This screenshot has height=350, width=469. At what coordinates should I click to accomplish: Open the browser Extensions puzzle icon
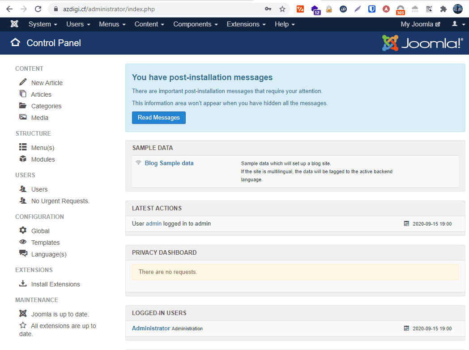443,9
